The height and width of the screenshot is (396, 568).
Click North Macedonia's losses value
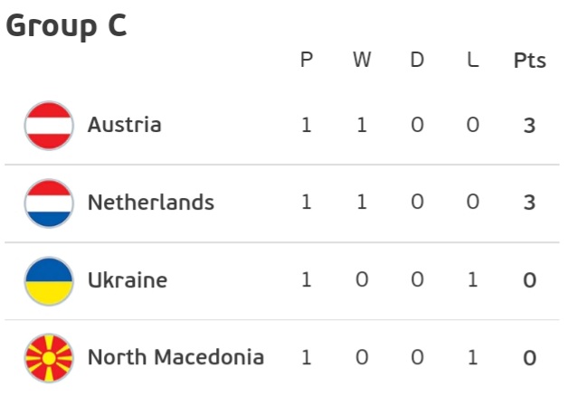click(x=472, y=358)
